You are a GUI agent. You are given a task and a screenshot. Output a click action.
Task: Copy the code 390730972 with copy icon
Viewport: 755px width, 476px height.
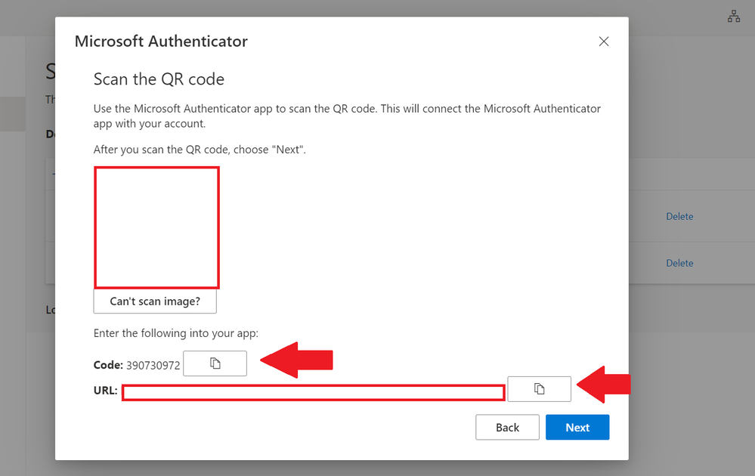pos(215,363)
